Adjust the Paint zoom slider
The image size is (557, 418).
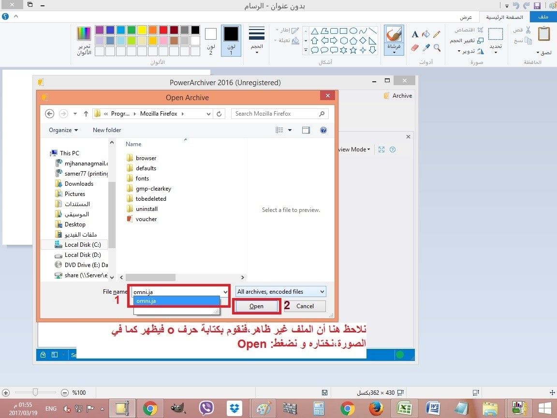tap(35, 392)
